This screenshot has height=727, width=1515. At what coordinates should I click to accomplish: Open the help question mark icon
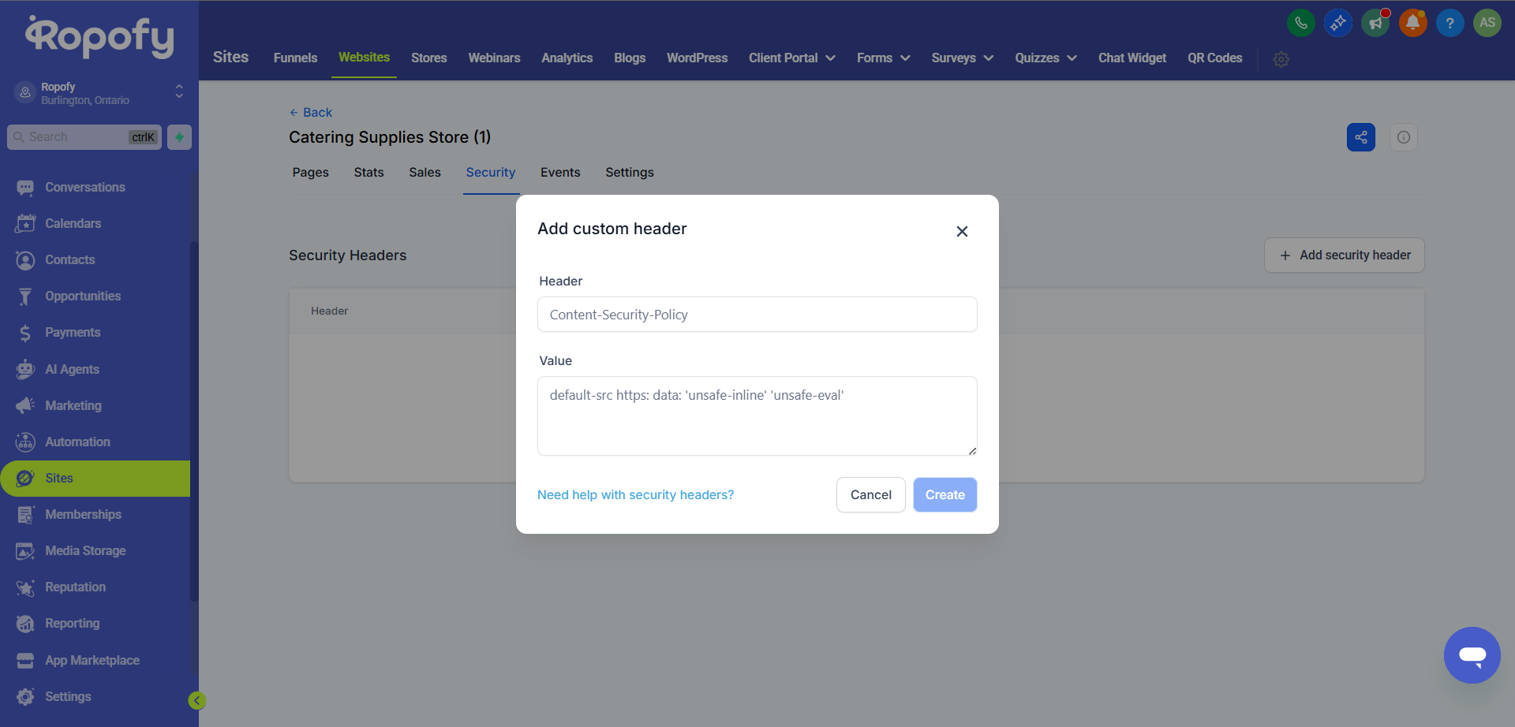1450,23
